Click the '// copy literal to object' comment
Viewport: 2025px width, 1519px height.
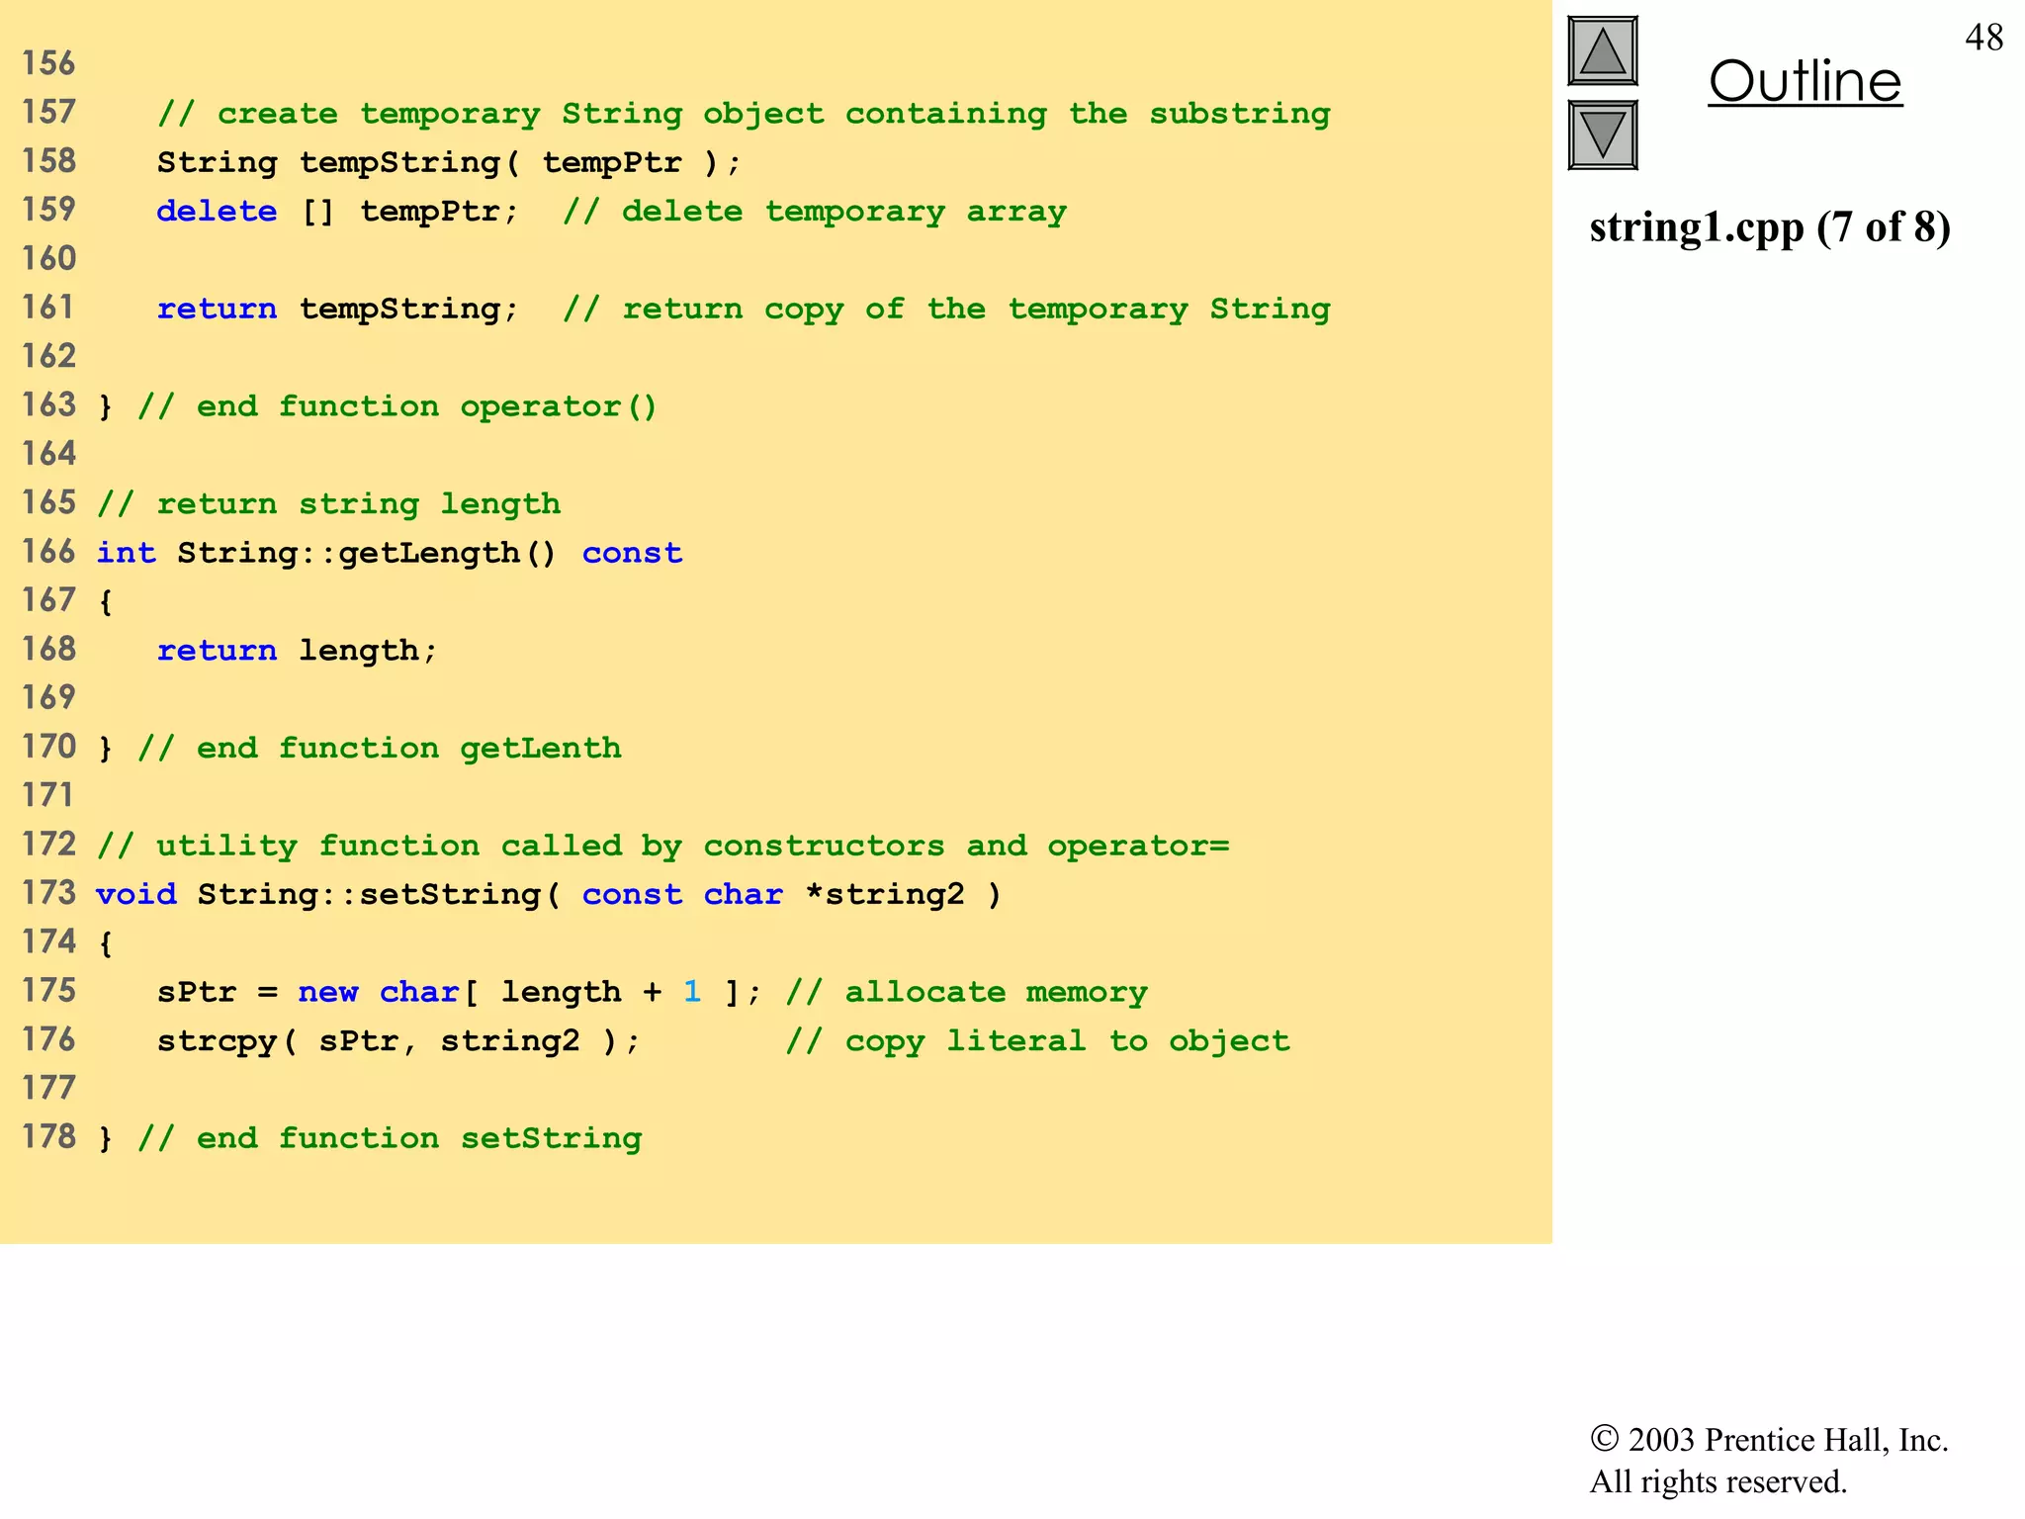tap(1038, 1041)
